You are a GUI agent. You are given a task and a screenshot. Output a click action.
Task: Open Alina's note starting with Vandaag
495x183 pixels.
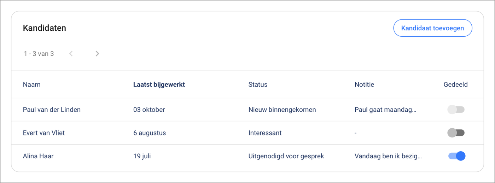[388, 156]
